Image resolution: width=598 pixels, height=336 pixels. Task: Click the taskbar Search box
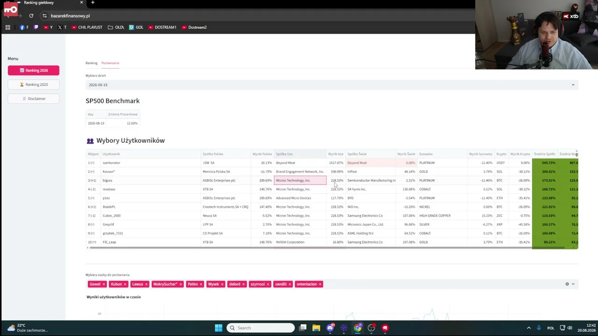pos(261,328)
